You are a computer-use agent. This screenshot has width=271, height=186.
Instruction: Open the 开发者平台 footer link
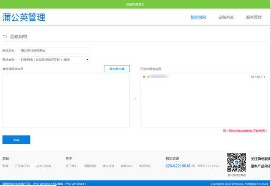coord(22,166)
